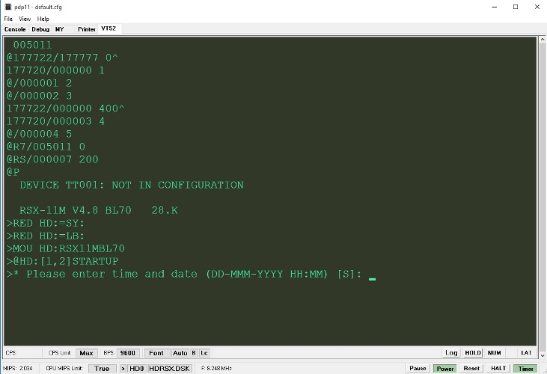Image resolution: width=547 pixels, height=374 pixels.
Task: Switch to the Console tab
Action: coord(15,29)
